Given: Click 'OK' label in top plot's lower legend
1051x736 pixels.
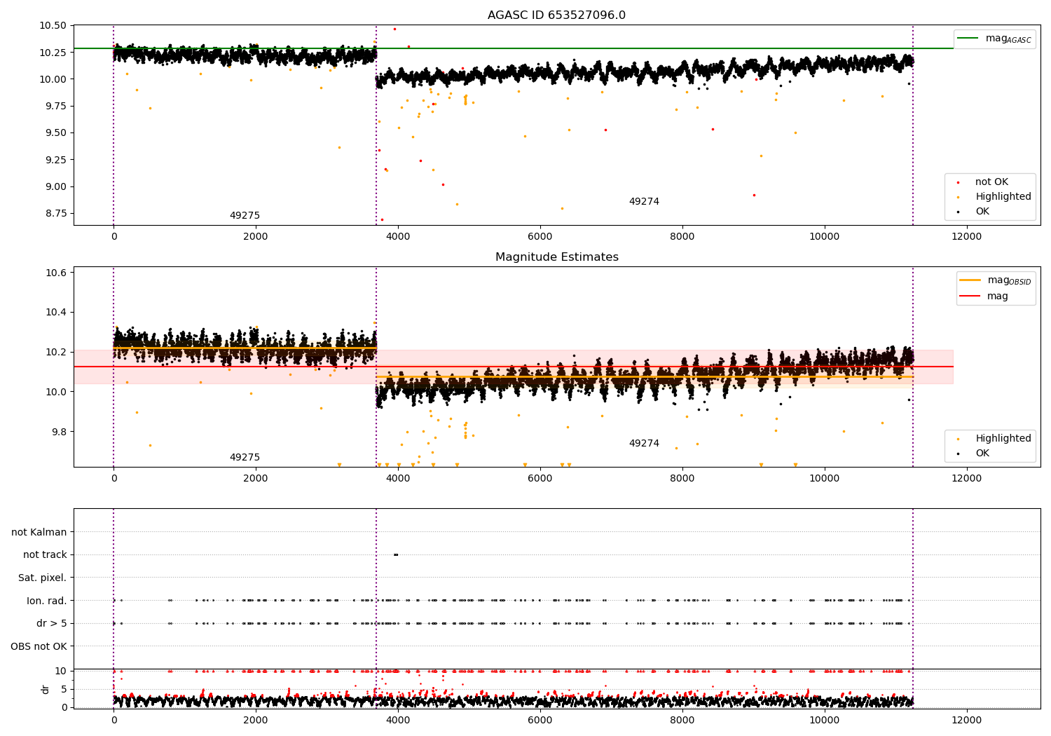Looking at the screenshot, I should pos(982,211).
